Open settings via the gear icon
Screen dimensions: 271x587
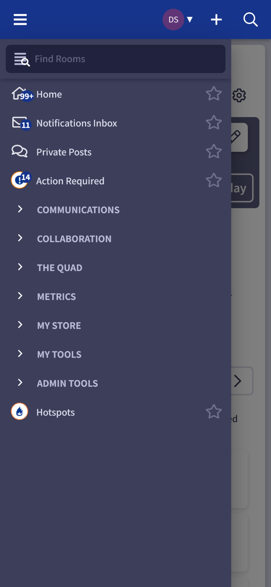pos(239,95)
